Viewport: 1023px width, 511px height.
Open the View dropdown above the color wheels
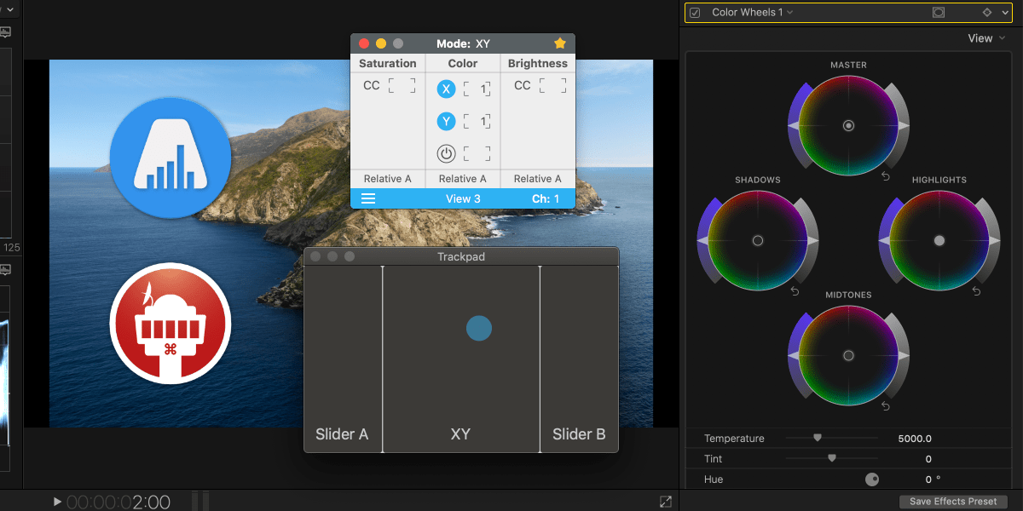click(x=985, y=37)
